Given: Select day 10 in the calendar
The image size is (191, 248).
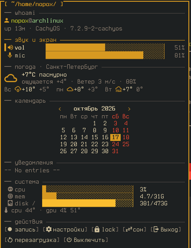Looking at the screenshot, I should 115,130.
